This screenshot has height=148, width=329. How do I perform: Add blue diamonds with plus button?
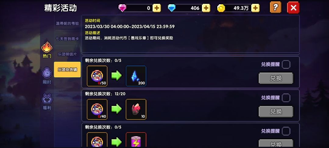(x=206, y=8)
